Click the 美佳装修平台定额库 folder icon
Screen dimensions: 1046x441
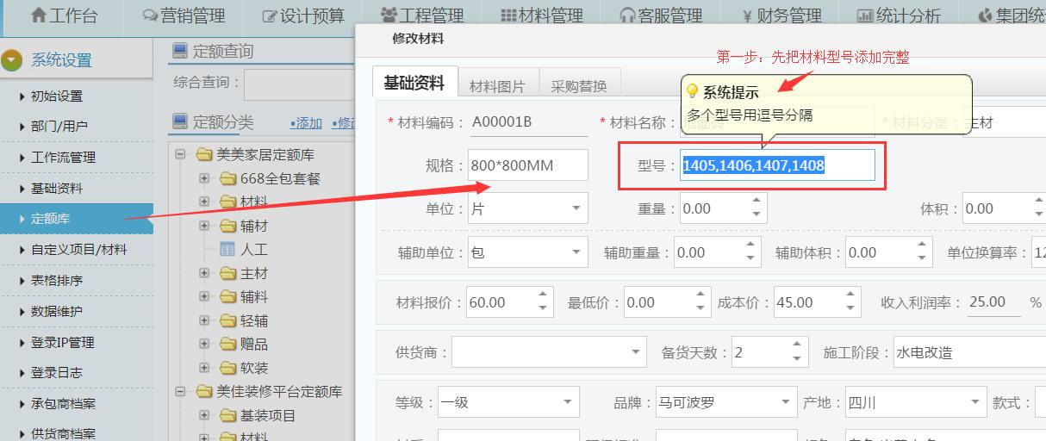tap(204, 392)
